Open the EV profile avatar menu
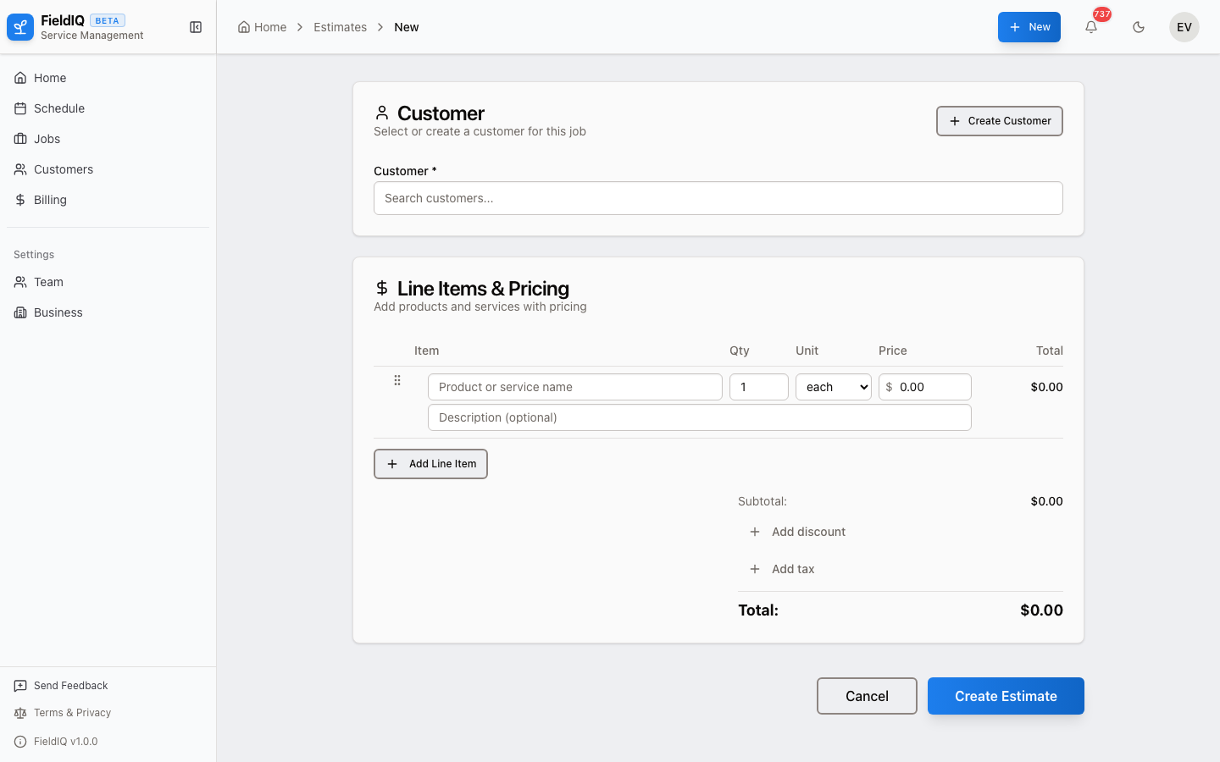Image resolution: width=1220 pixels, height=762 pixels. (1184, 27)
